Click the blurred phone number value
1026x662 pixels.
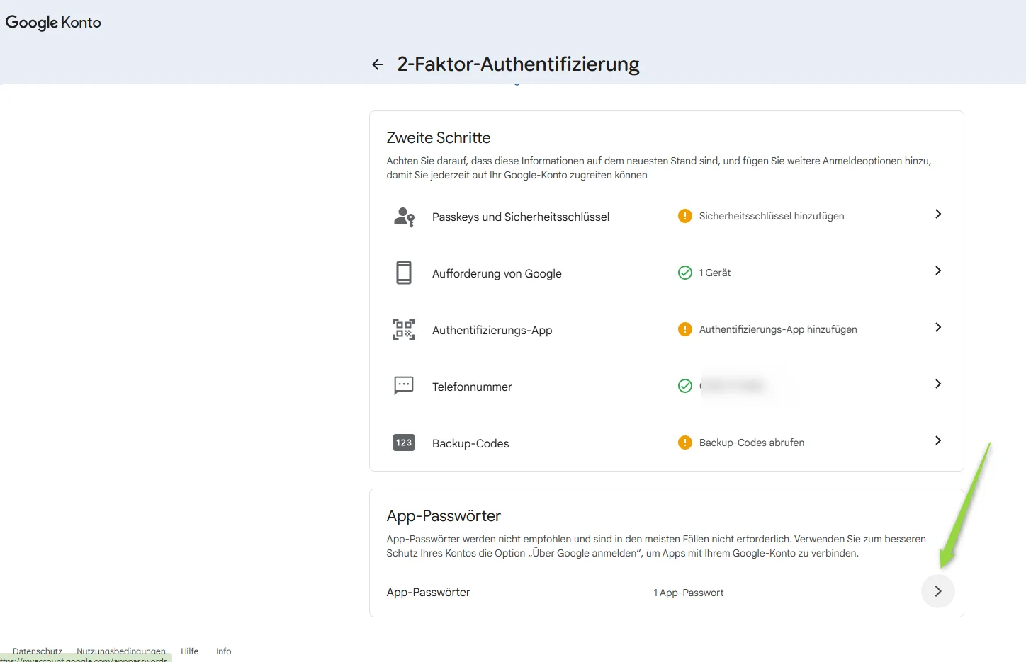733,386
